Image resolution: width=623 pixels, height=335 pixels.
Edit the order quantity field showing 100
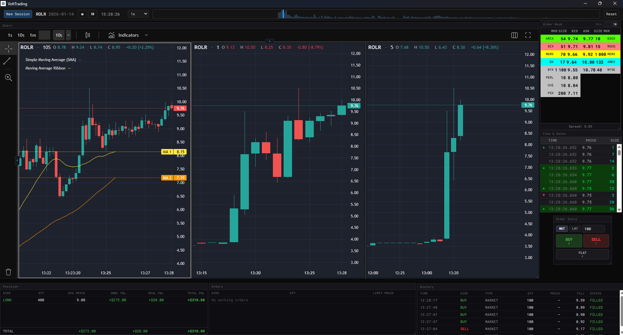(593, 229)
